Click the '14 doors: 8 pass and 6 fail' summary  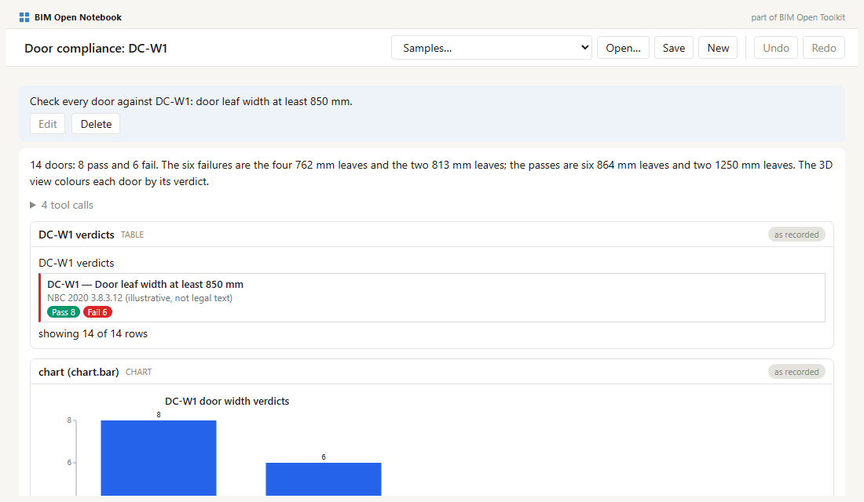click(x=93, y=166)
